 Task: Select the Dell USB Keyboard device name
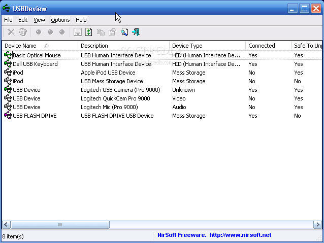35,64
